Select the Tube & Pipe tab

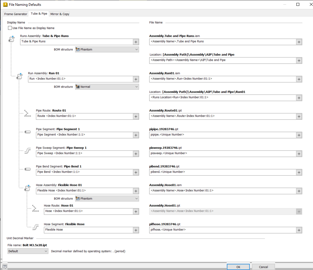[39, 14]
